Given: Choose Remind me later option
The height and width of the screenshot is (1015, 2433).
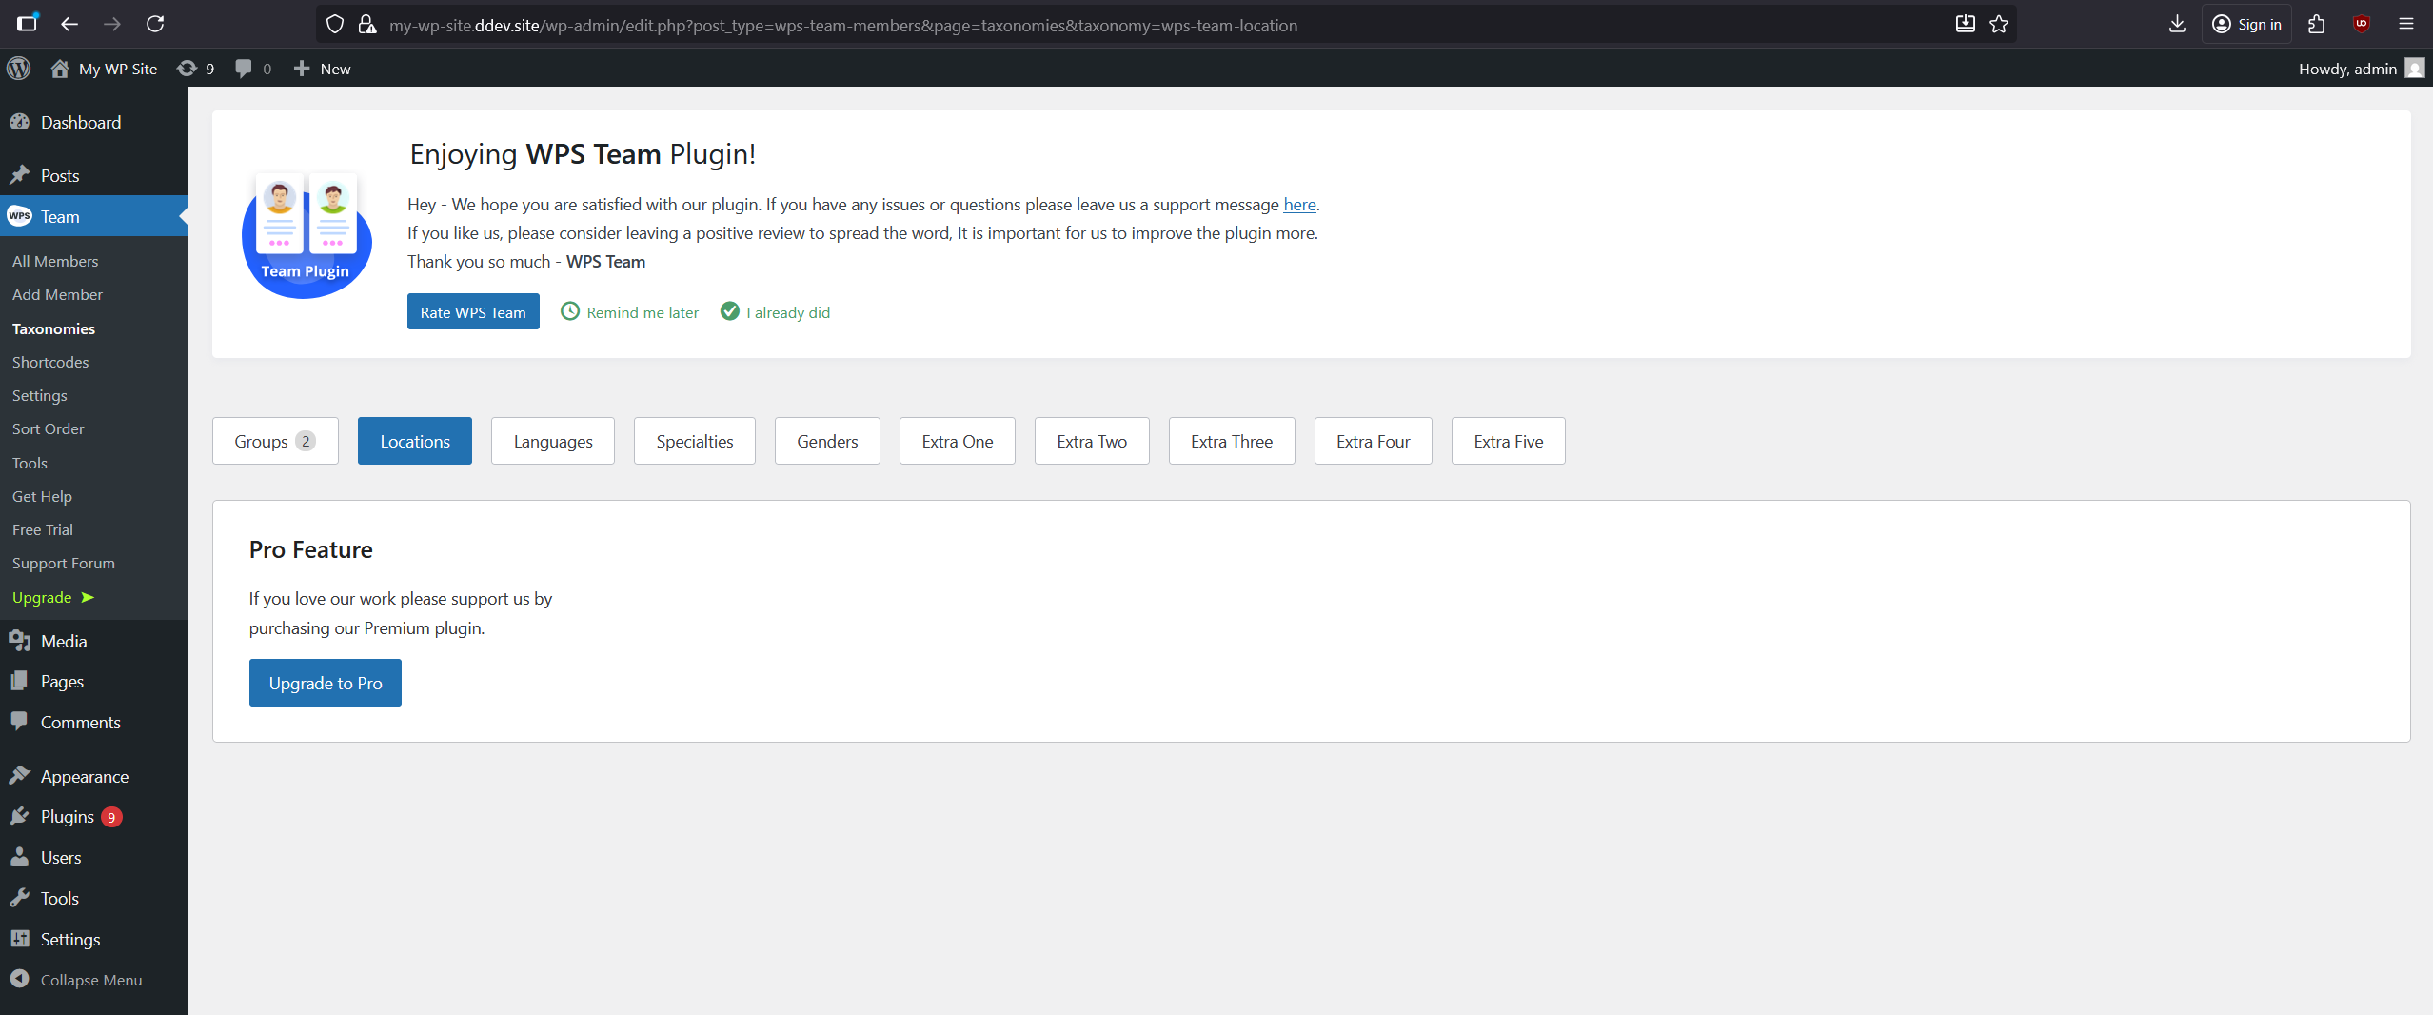Looking at the screenshot, I should point(629,312).
